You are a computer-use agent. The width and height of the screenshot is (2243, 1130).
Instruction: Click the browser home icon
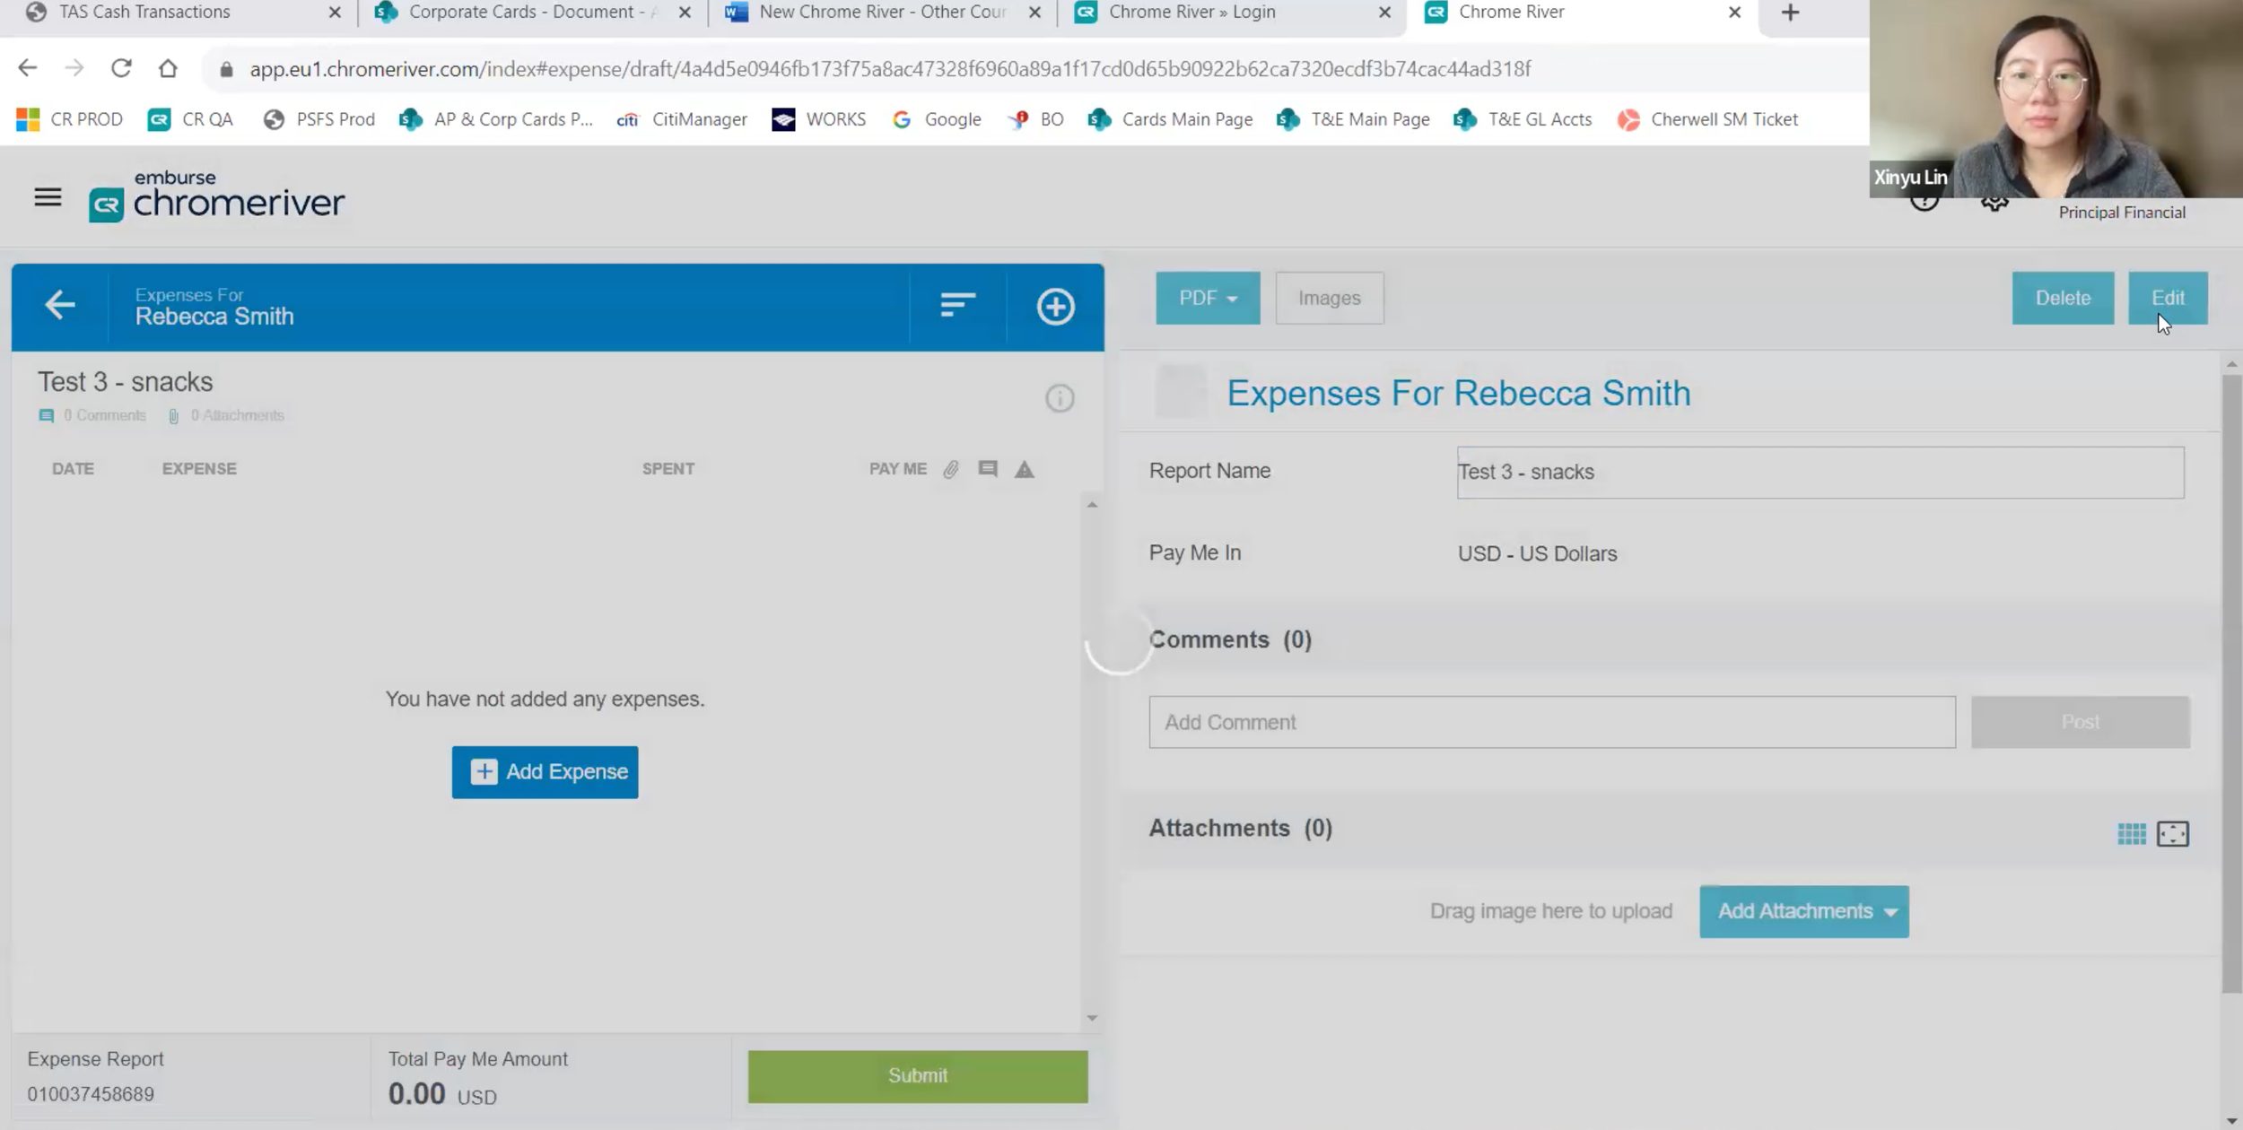click(x=168, y=69)
